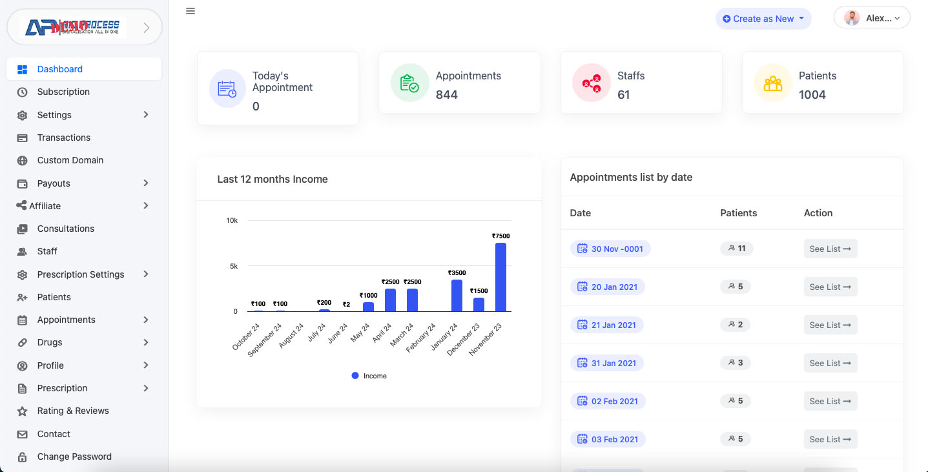Expand the Prescription Settings submenu chevron

pyautogui.click(x=146, y=274)
